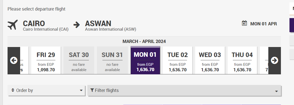Screen dimensions: 294x105
Task: Click the funnel icon in Filter flights
Action: coord(92,90)
